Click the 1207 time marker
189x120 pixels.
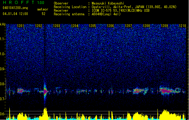(x=129, y=26)
